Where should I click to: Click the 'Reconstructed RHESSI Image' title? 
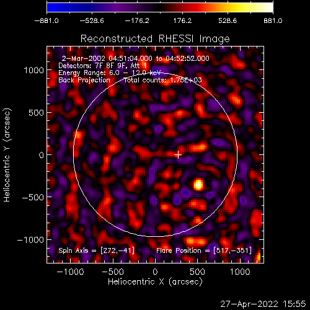point(155,38)
